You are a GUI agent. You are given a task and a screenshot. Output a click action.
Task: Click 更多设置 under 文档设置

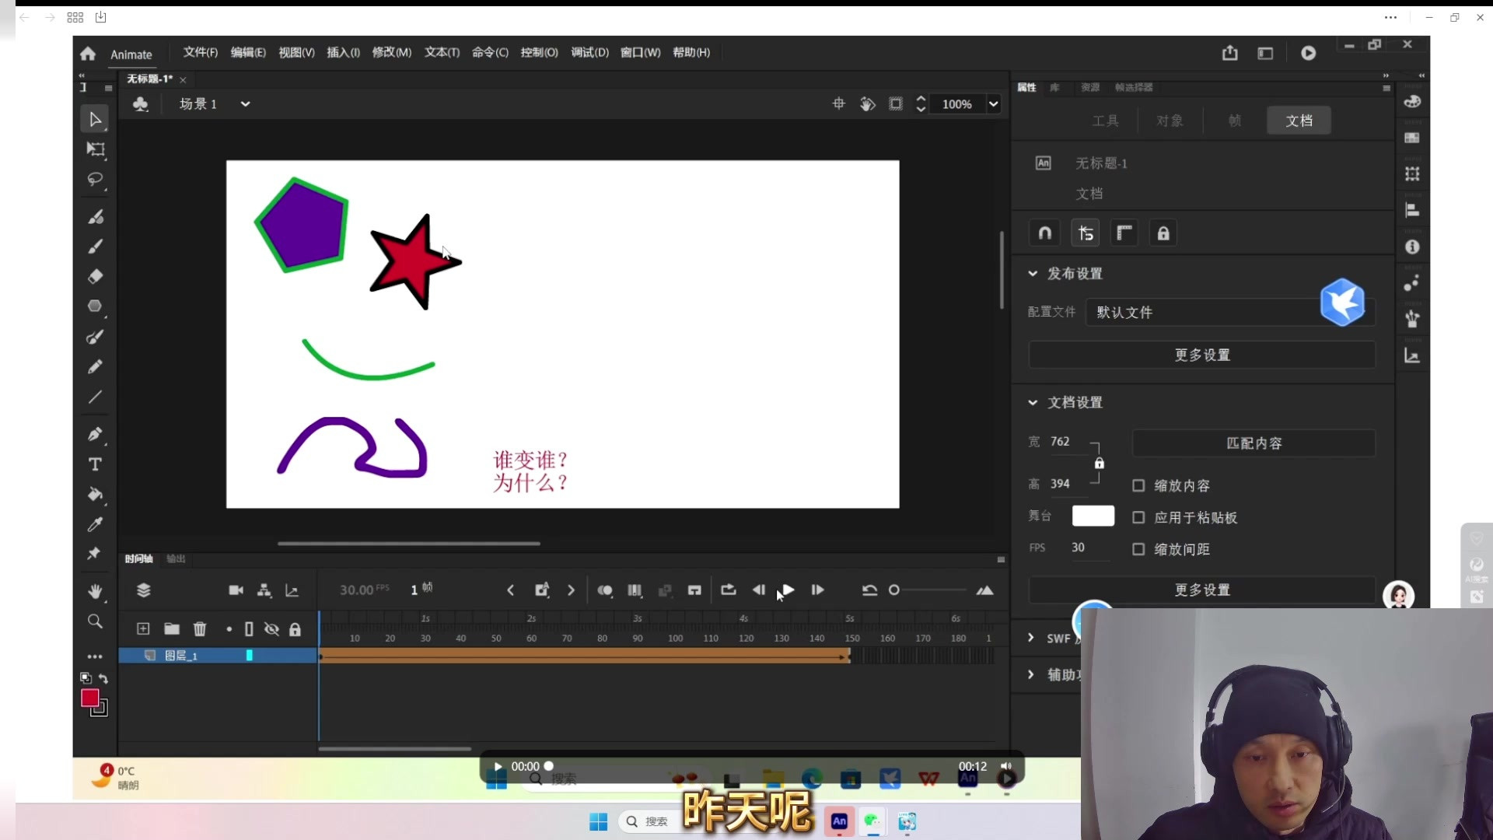[x=1202, y=590]
